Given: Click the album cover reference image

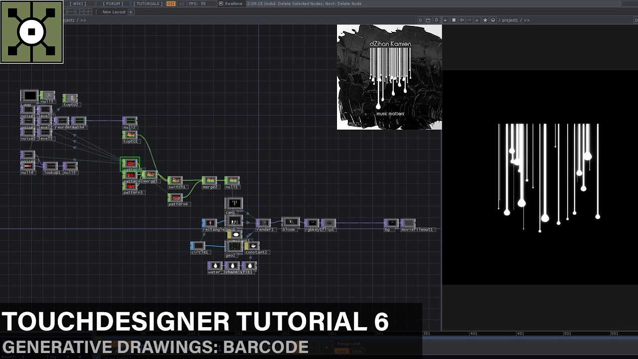Looking at the screenshot, I should 389,77.
